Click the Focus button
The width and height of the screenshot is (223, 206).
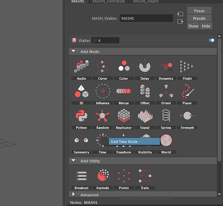tap(199, 11)
